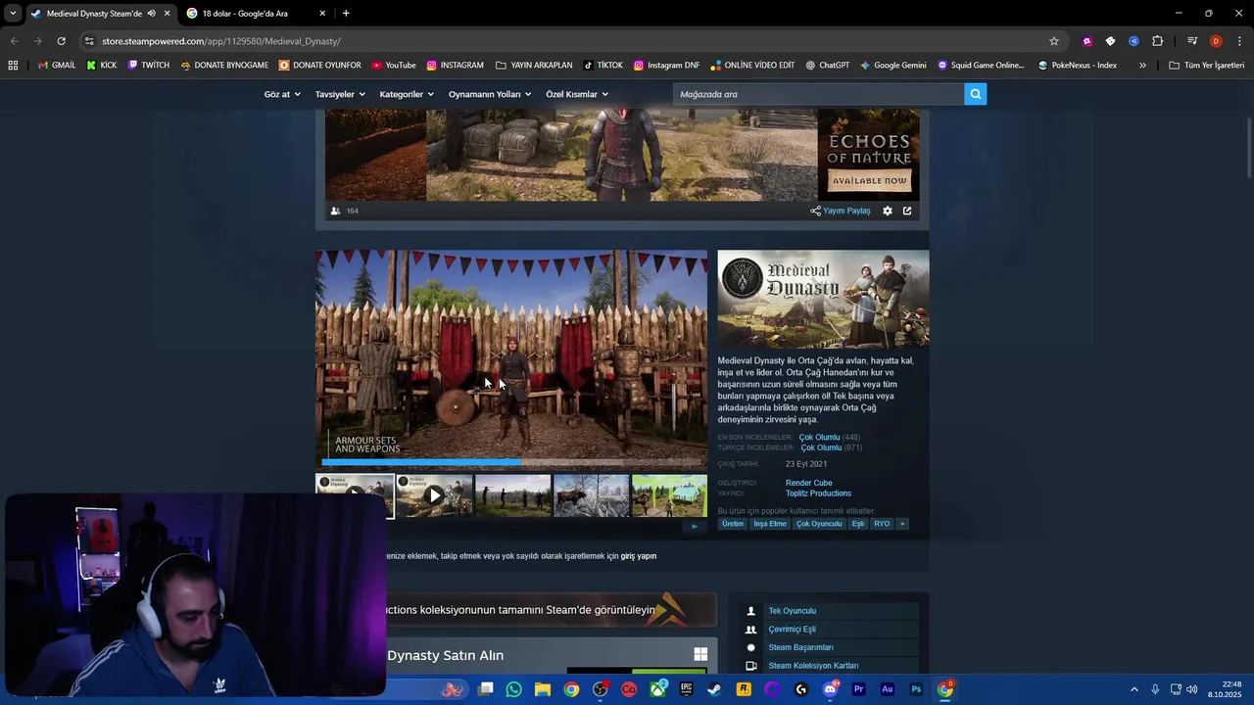This screenshot has width=1254, height=705.
Task: Select the second trailer thumbnail with play icon
Action: point(434,495)
